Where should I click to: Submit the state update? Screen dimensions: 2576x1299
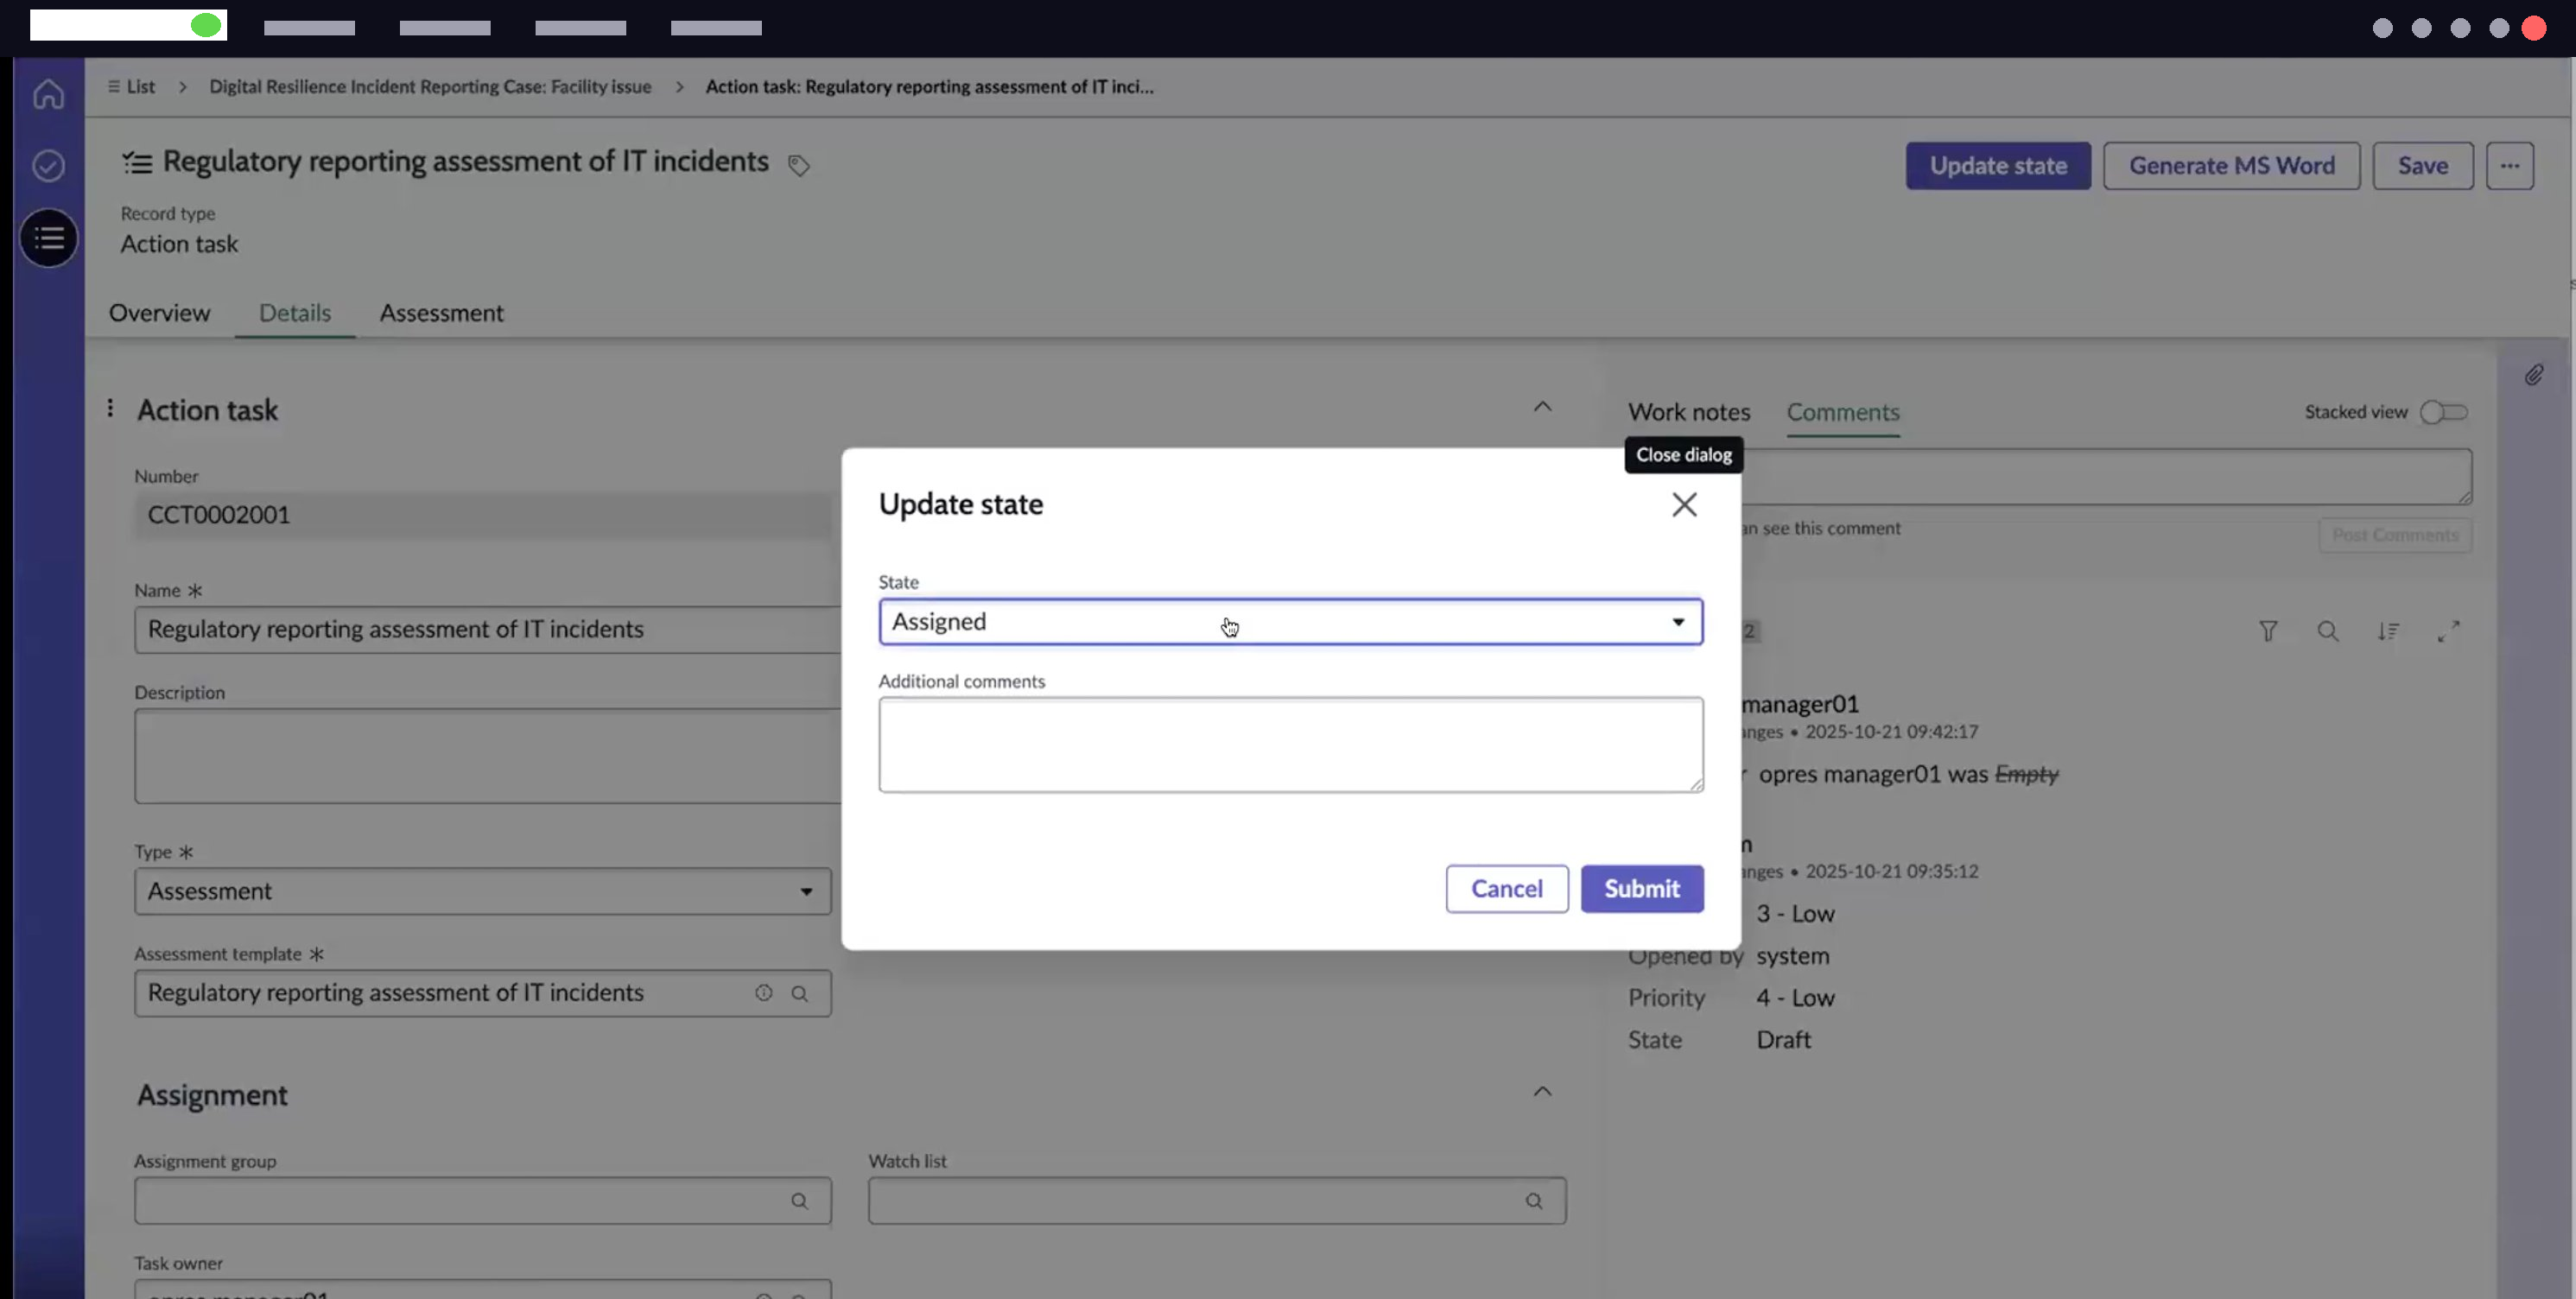(x=1641, y=889)
